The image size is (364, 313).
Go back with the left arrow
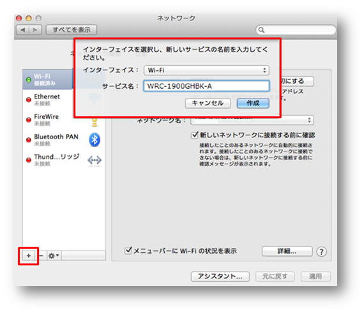(22, 30)
